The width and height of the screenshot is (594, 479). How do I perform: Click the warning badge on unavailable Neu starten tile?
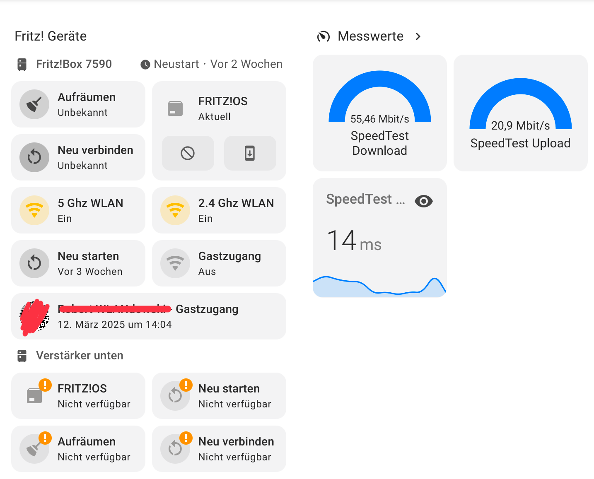coord(186,385)
